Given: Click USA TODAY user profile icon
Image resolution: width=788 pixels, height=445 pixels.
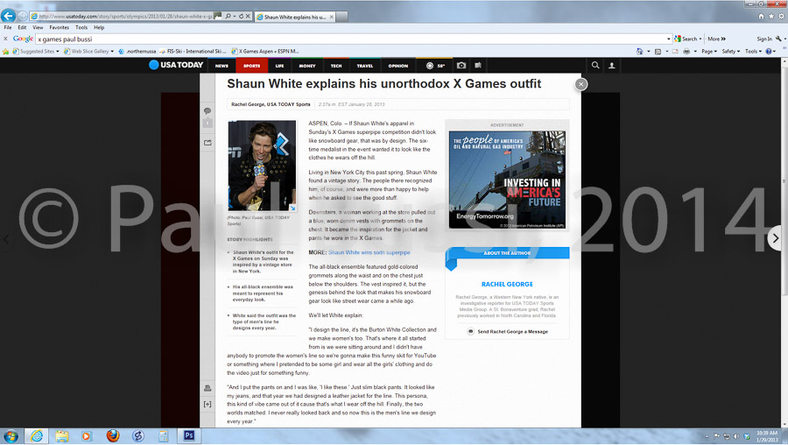Looking at the screenshot, I should [x=612, y=66].
